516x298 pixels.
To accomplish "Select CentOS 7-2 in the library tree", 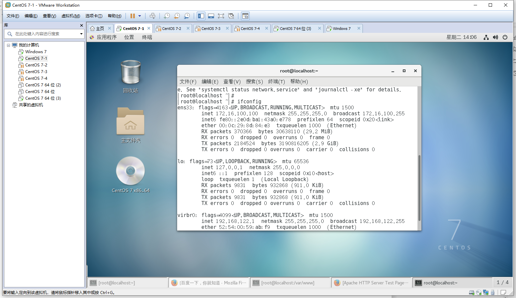I will [x=33, y=65].
